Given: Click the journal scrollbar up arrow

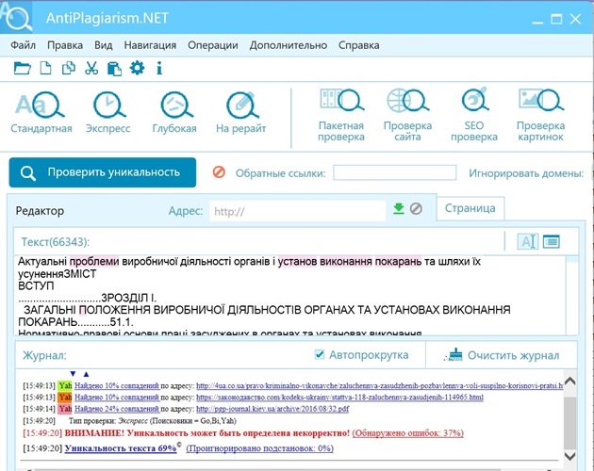Looking at the screenshot, I should (569, 381).
